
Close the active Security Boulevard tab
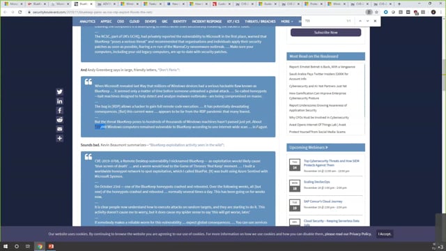tap(91, 4)
